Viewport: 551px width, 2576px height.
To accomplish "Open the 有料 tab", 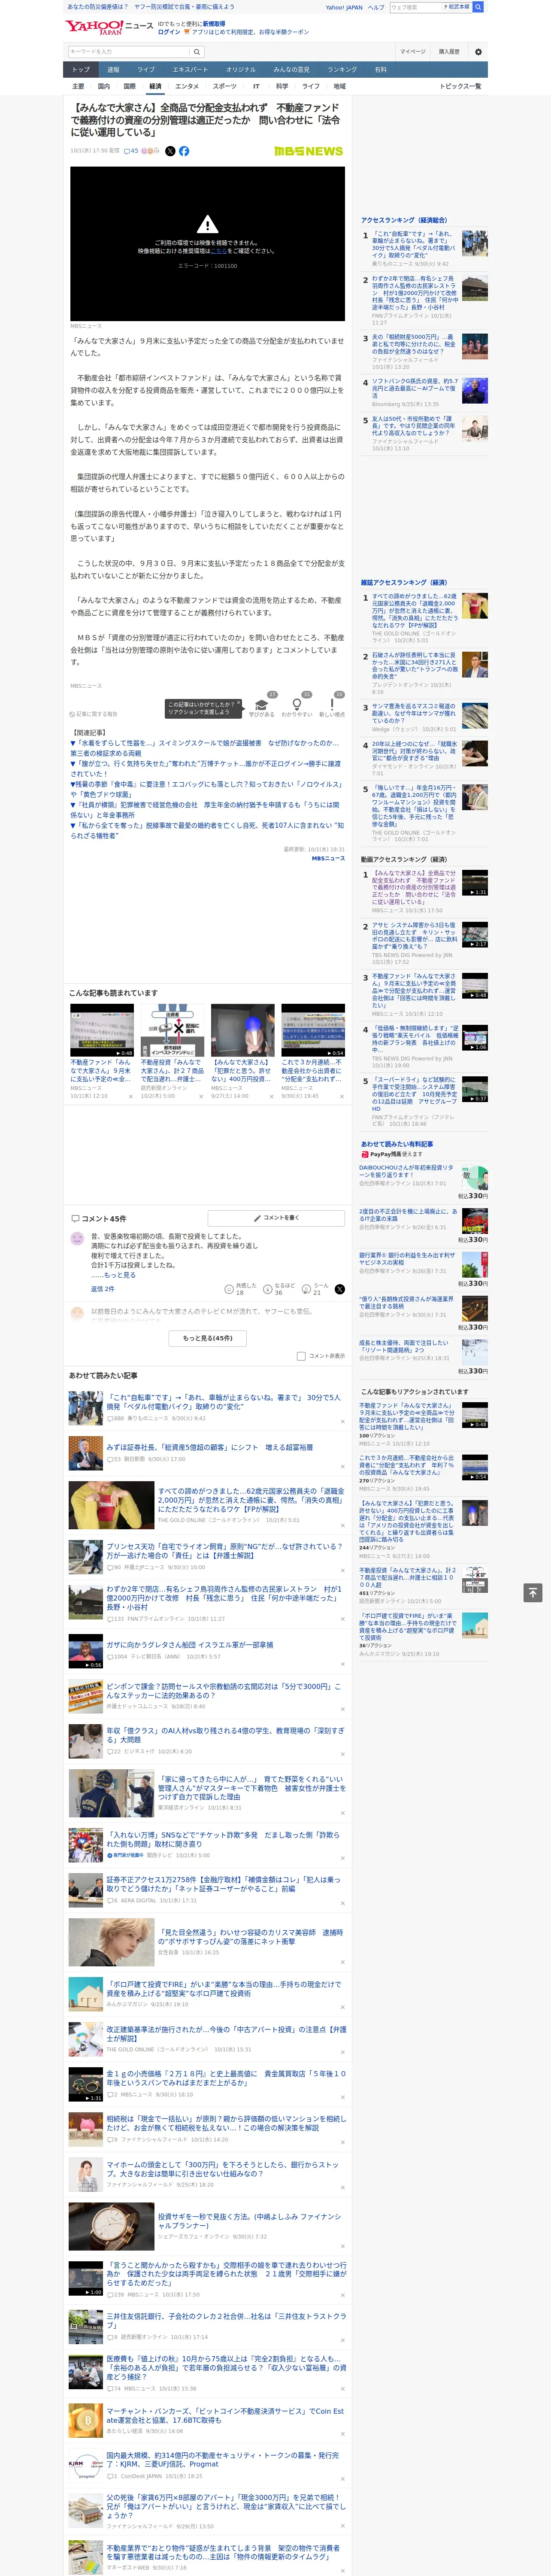I will point(380,70).
